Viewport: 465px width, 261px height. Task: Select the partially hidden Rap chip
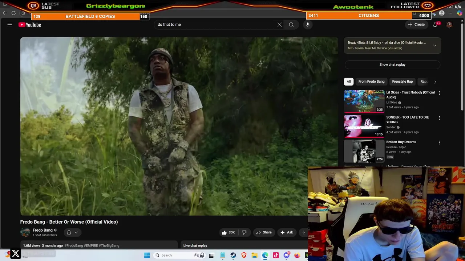pyautogui.click(x=424, y=82)
